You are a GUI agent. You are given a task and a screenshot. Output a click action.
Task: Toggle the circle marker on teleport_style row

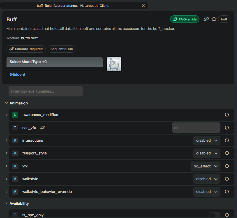(x=227, y=153)
